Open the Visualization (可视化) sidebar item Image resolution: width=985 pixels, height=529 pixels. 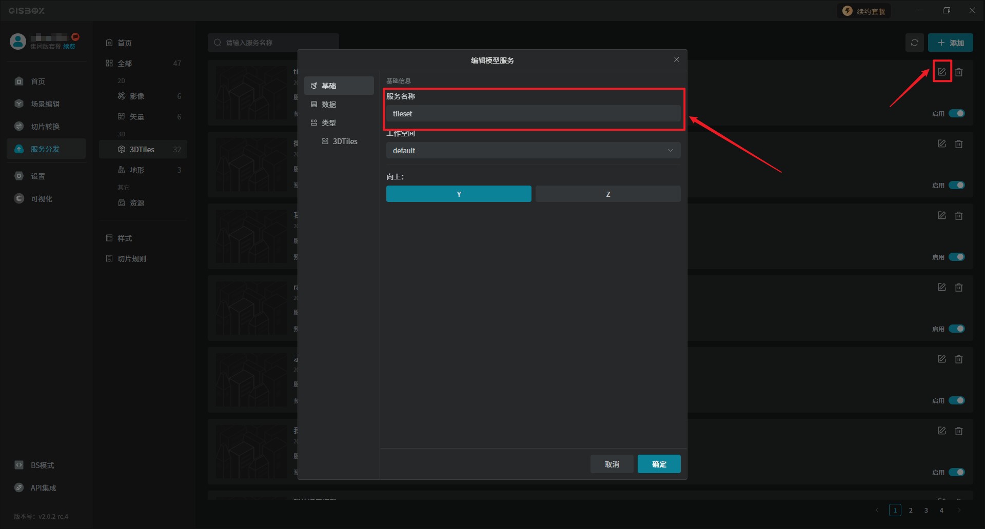(x=41, y=199)
